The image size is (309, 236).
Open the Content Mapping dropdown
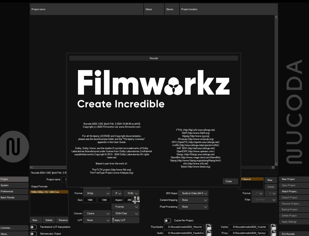(193, 200)
